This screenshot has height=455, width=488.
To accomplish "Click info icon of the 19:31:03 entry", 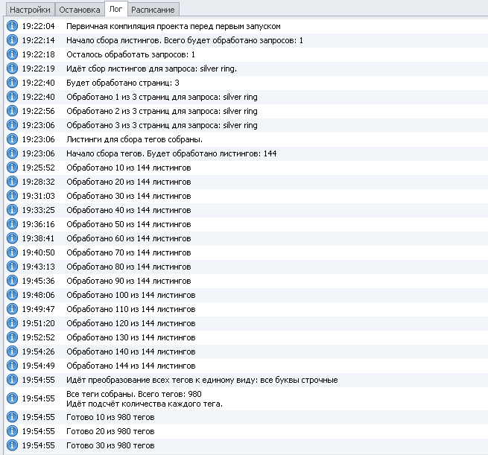I will 12,196.
